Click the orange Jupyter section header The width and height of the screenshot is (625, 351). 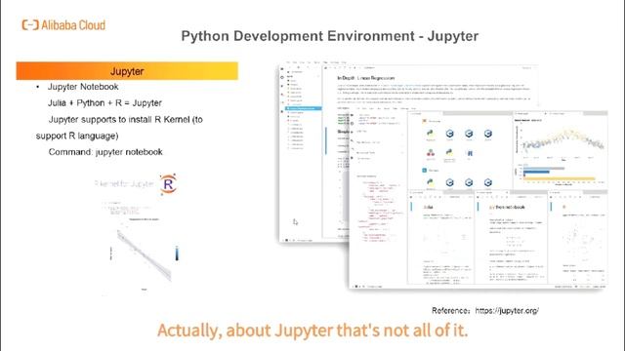[127, 71]
